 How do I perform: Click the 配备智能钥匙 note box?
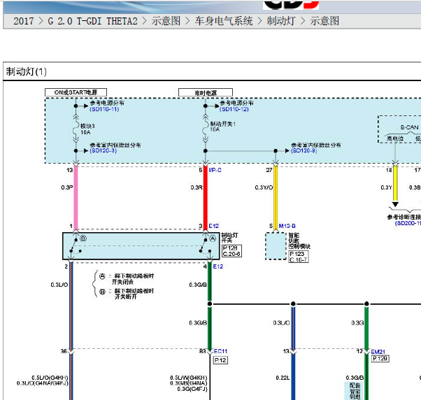click(355, 391)
